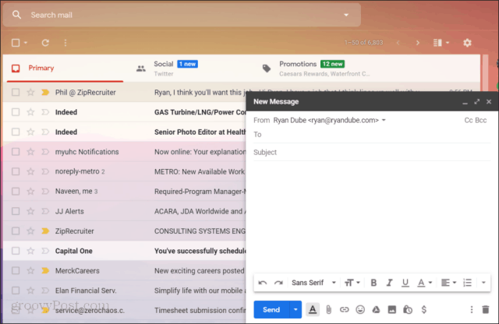
Task: Click the Send button
Action: [271, 310]
